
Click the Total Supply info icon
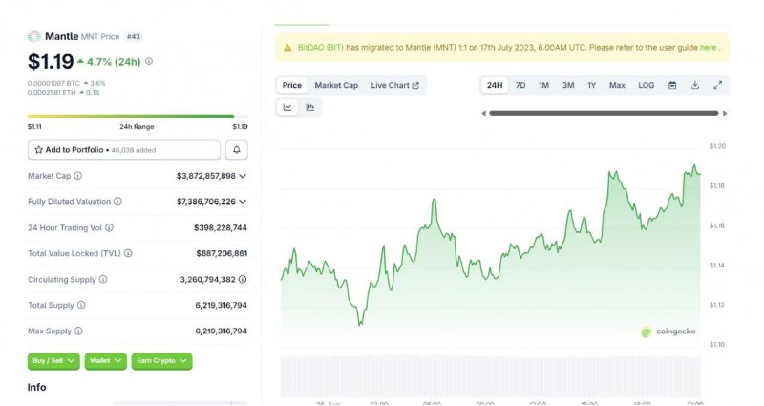point(81,305)
